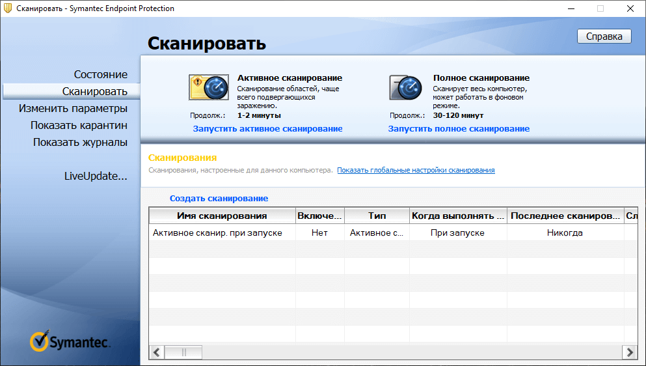
Task: Start scan via Запустить полное сканирование link
Action: click(x=459, y=129)
